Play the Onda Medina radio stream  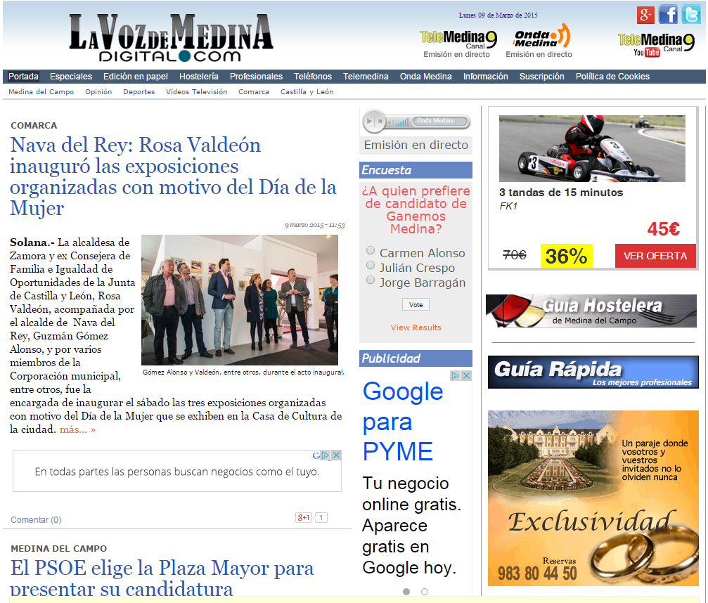369,122
